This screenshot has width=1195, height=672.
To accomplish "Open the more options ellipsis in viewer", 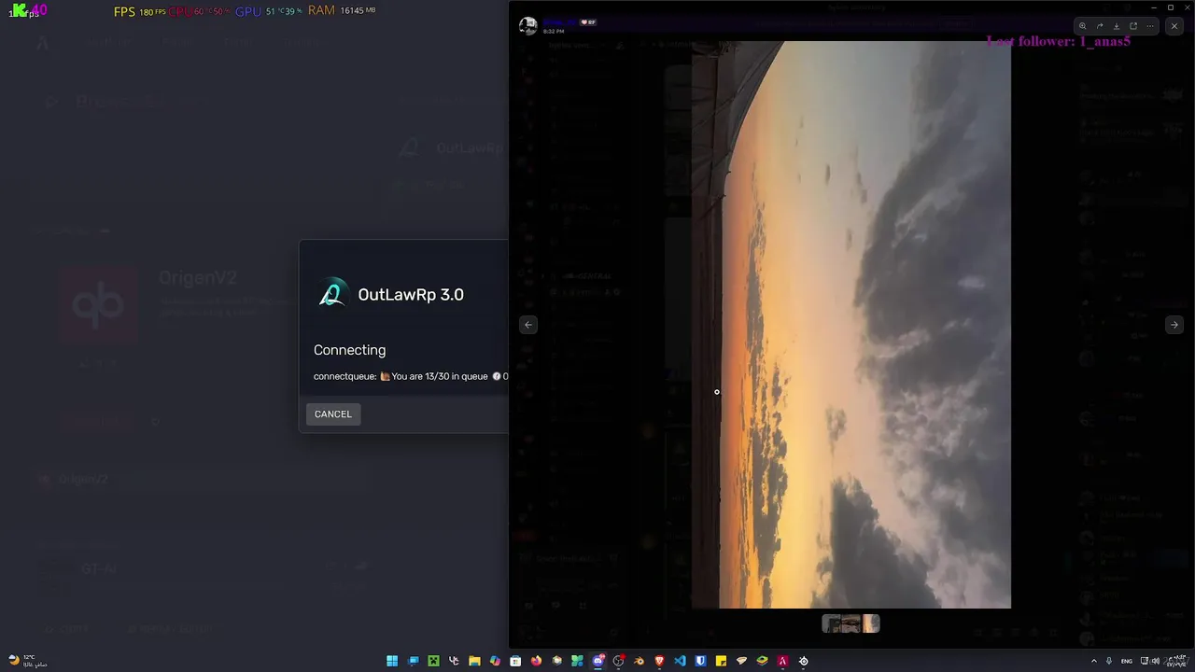I will pos(1150,26).
